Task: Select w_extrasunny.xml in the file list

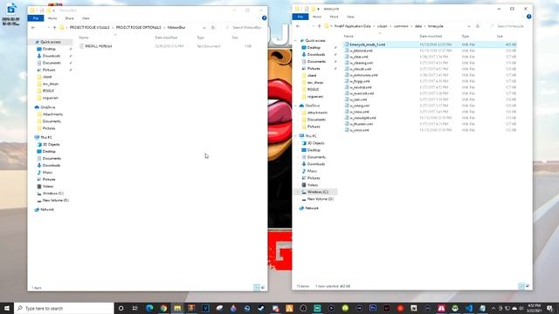Action: tap(363, 75)
